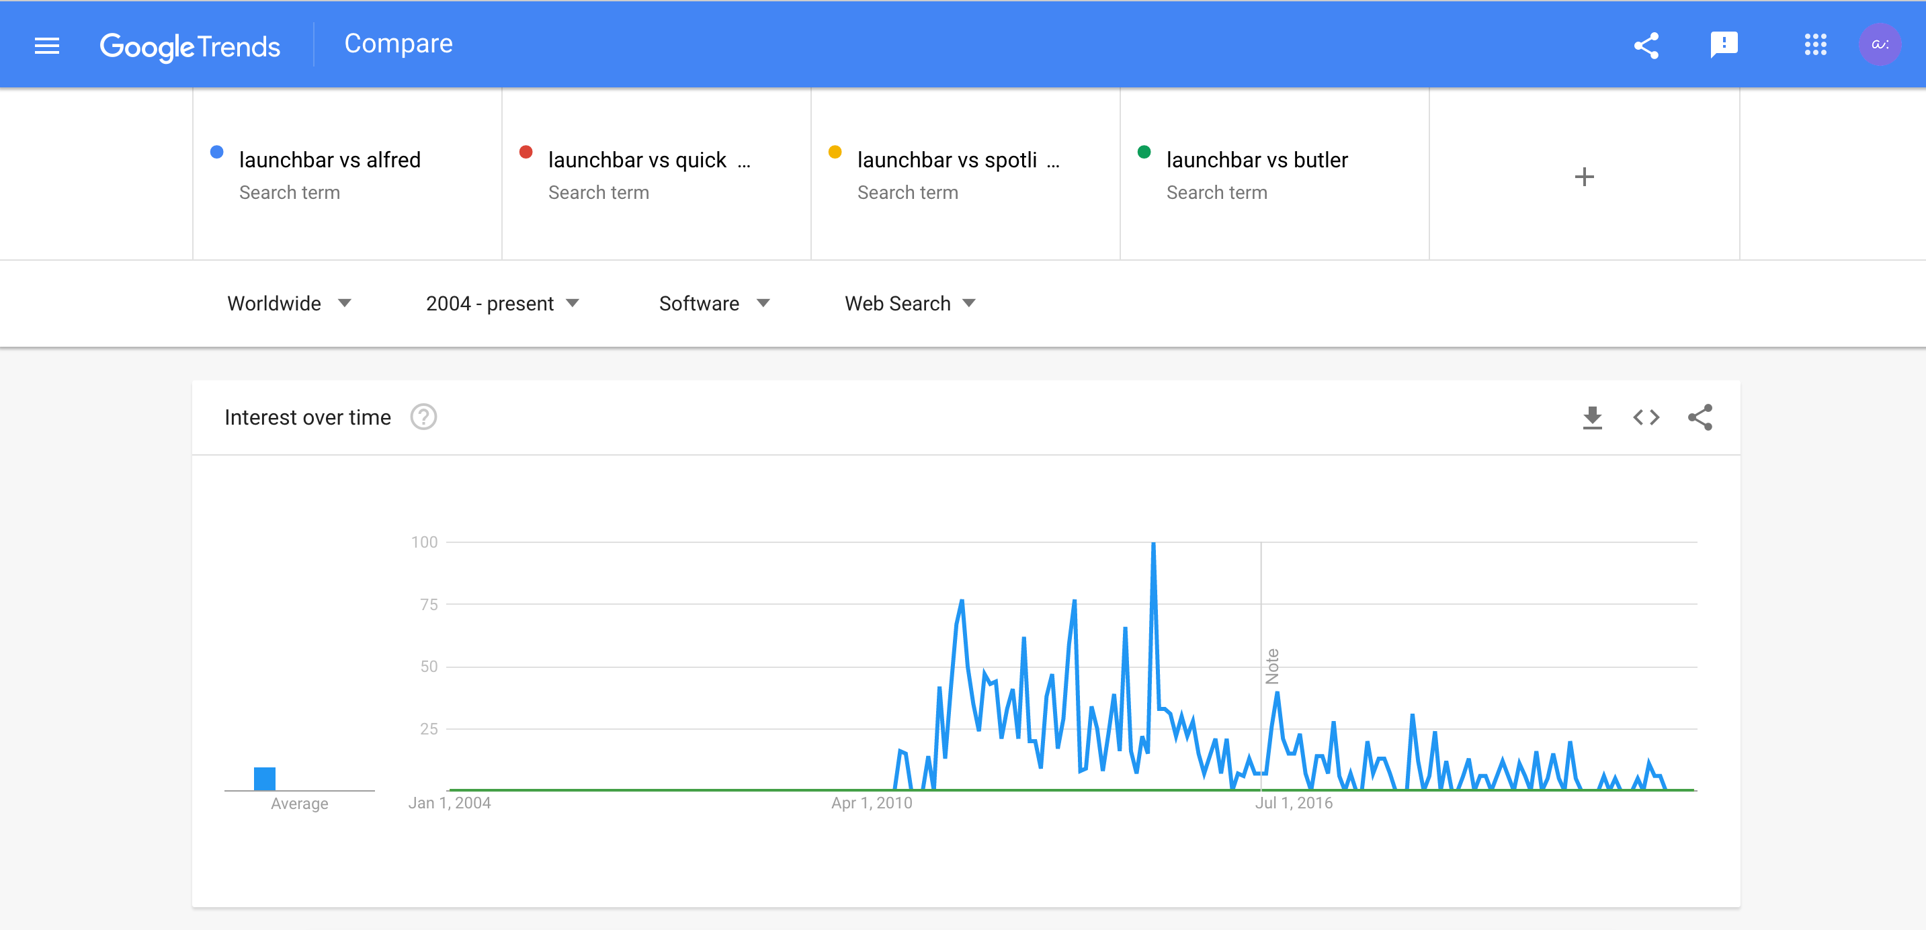The width and height of the screenshot is (1926, 930).
Task: Open the send feedback icon
Action: [x=1723, y=45]
